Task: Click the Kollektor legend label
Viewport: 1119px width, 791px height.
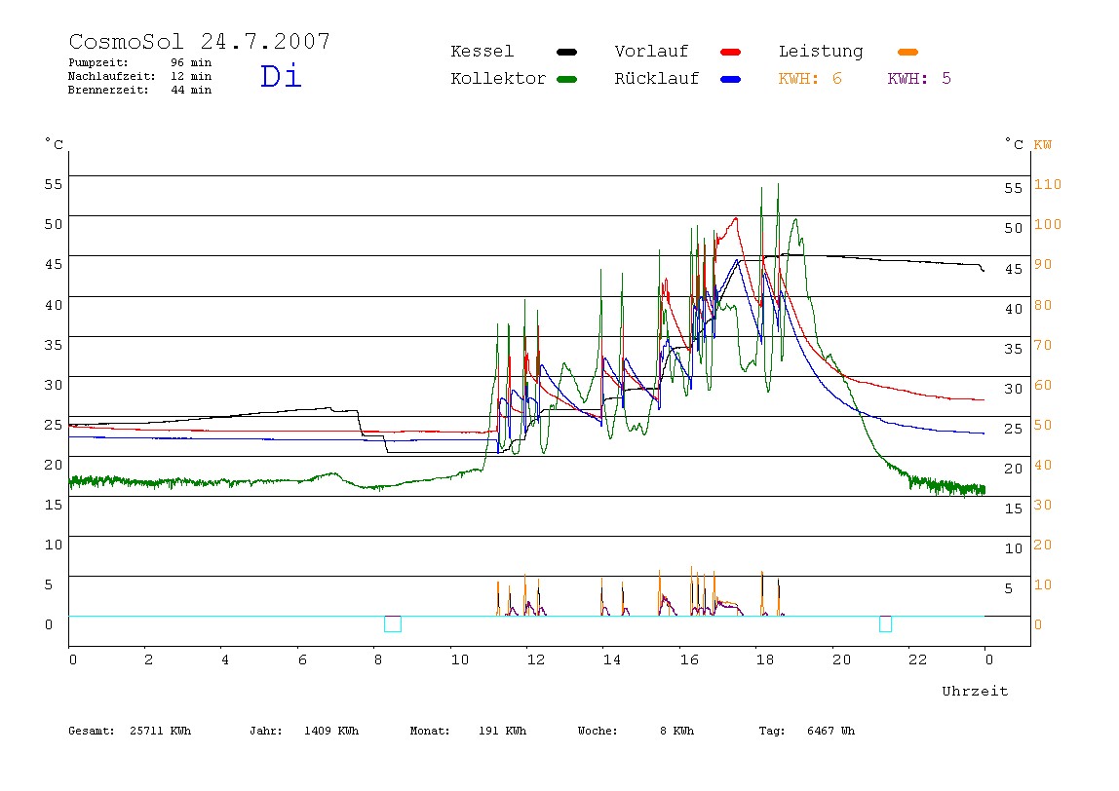Action: [497, 79]
